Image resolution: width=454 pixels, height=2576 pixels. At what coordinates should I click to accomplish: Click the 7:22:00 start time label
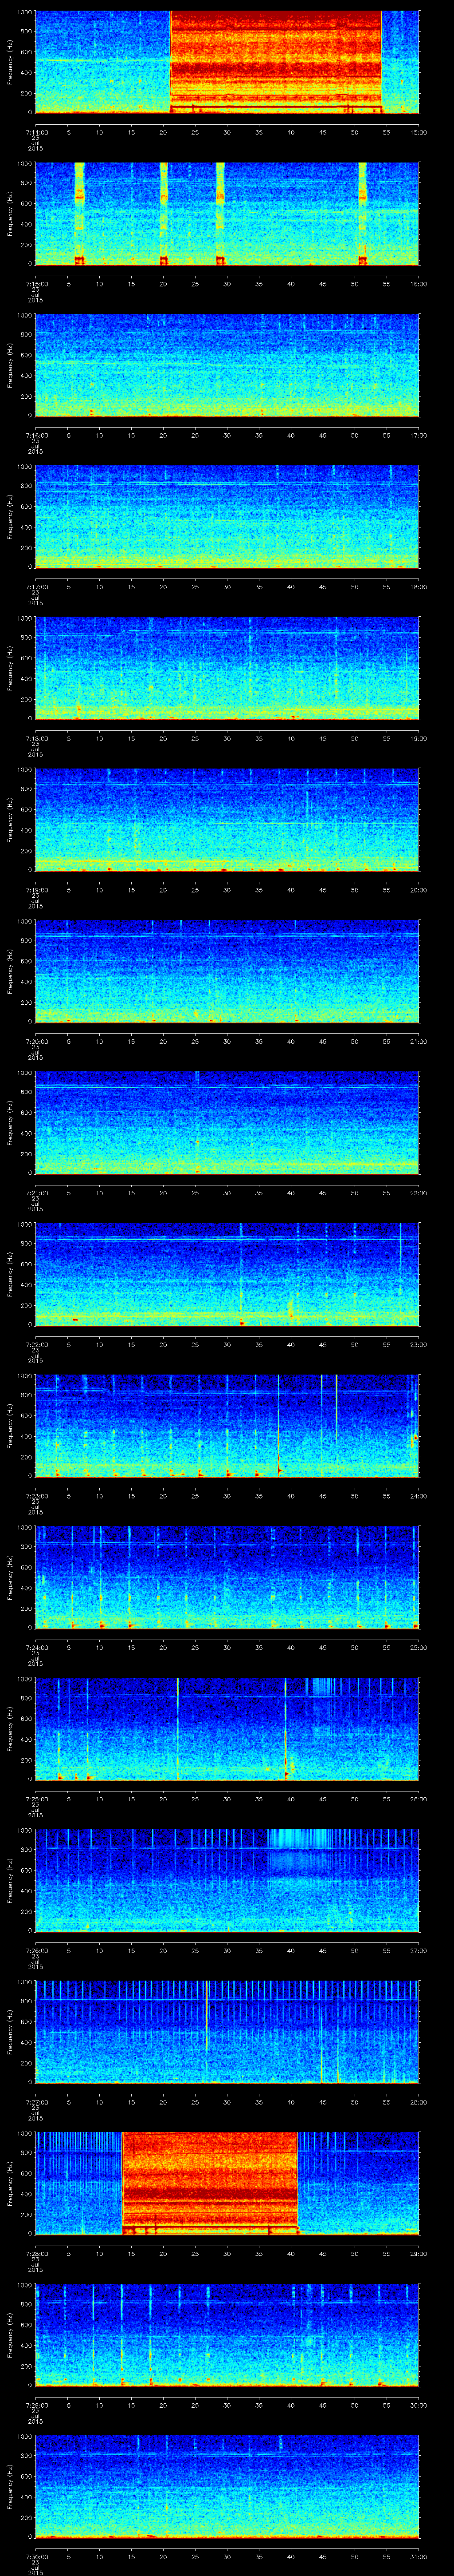coord(37,1345)
